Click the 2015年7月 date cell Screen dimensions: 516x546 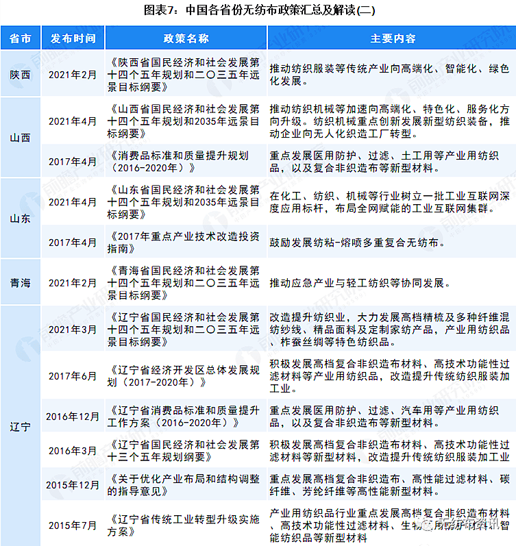click(x=73, y=525)
